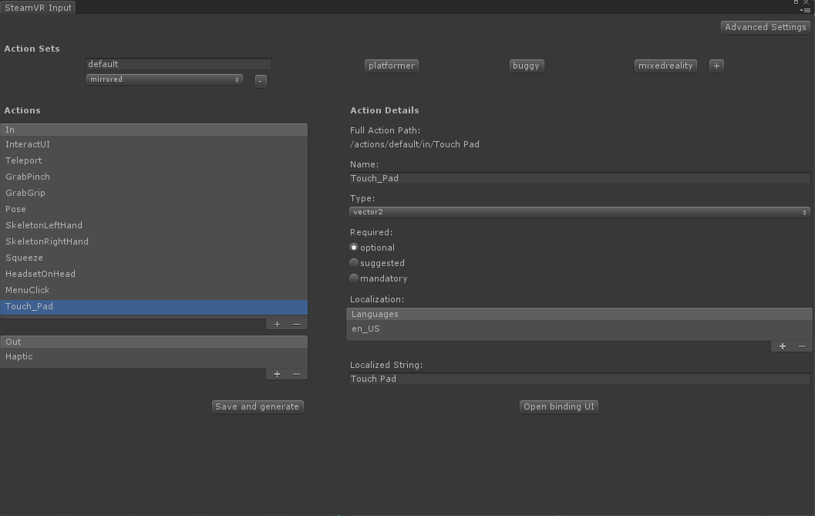Set Required to suggested

(353, 262)
